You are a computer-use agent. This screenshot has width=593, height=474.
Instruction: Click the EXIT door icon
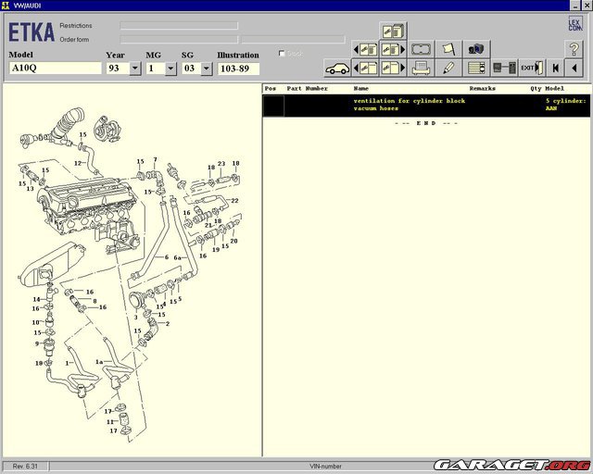[x=531, y=68]
